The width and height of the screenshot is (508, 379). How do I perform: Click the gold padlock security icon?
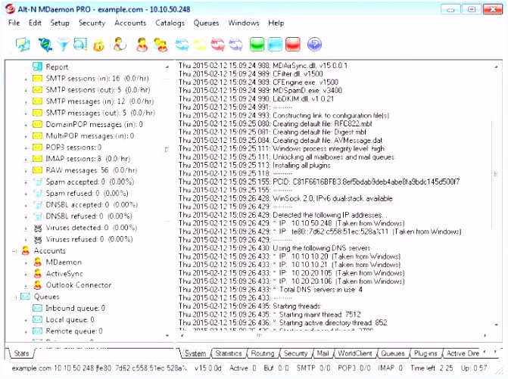(x=99, y=45)
